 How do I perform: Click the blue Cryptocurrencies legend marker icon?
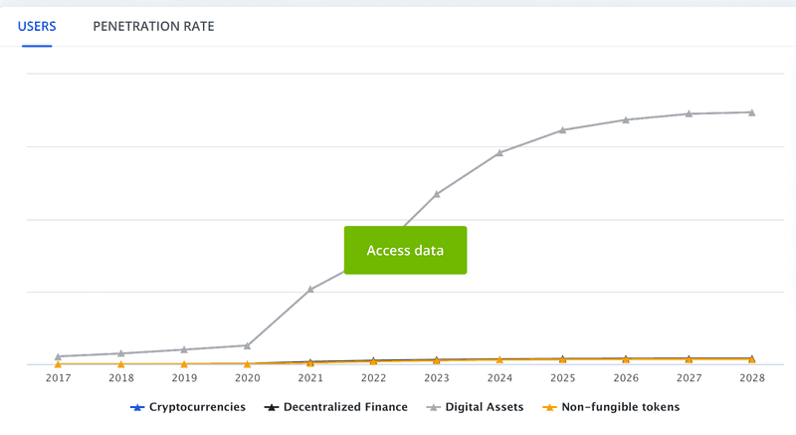[137, 407]
